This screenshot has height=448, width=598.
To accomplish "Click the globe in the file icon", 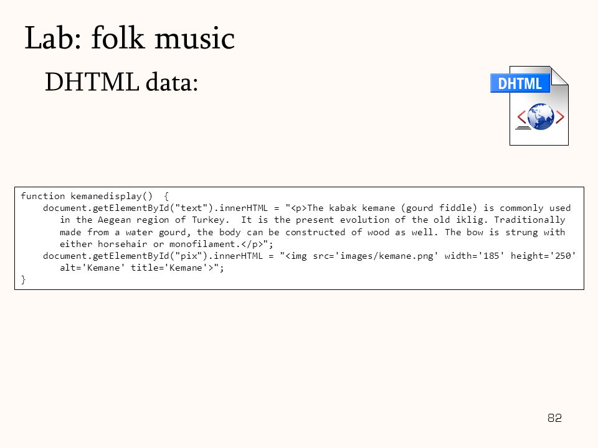I will (x=541, y=116).
